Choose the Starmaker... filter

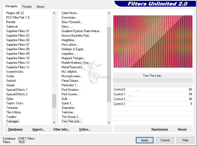pos(69,108)
